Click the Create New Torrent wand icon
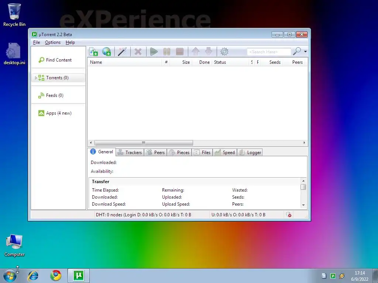Image resolution: width=378 pixels, height=283 pixels. tap(122, 52)
